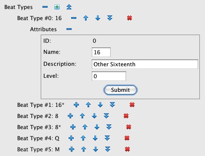Submit the attributes form
Image resolution: width=205 pixels, height=156 pixels.
point(121,90)
